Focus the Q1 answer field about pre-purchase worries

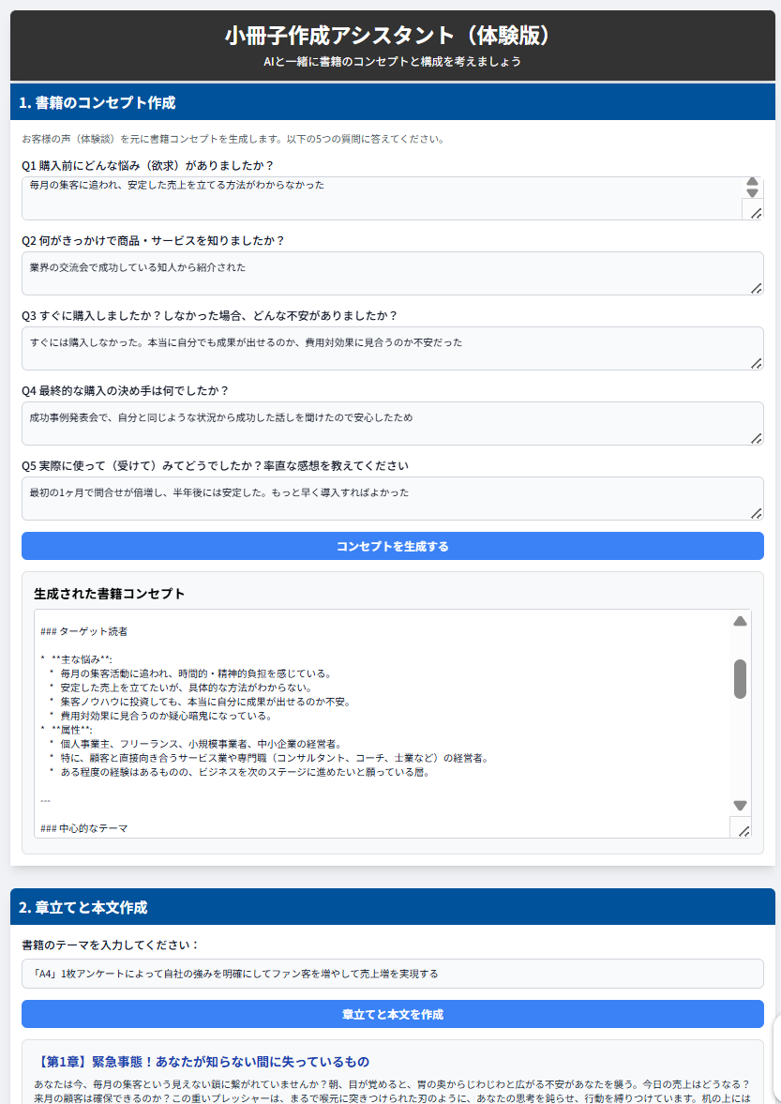(x=375, y=198)
